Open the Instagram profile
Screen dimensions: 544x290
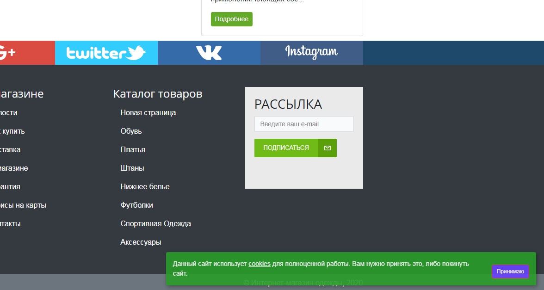(x=311, y=52)
